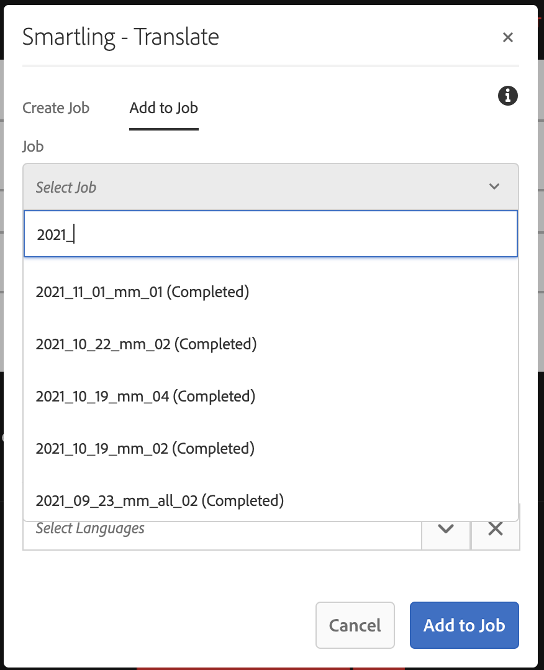Collapse the Select Job dropdown arrow
The height and width of the screenshot is (670, 544).
click(x=494, y=186)
